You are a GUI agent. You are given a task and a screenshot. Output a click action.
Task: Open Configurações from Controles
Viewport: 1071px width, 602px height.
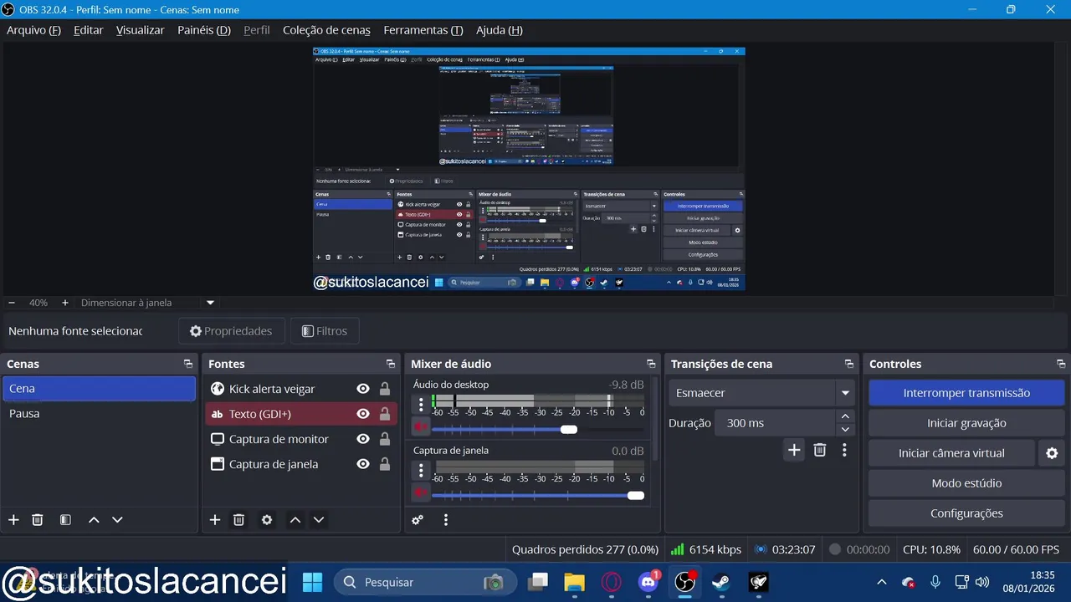[x=966, y=513]
